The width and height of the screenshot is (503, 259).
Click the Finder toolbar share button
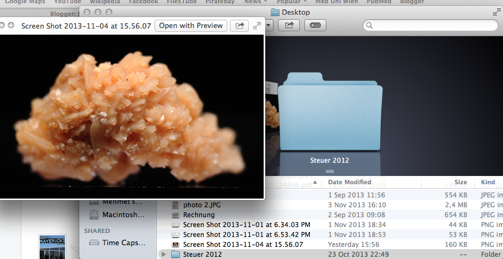point(289,25)
